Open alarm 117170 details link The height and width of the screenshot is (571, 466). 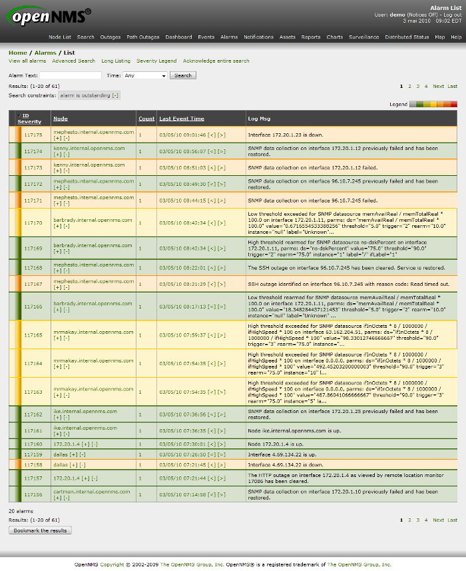point(33,223)
